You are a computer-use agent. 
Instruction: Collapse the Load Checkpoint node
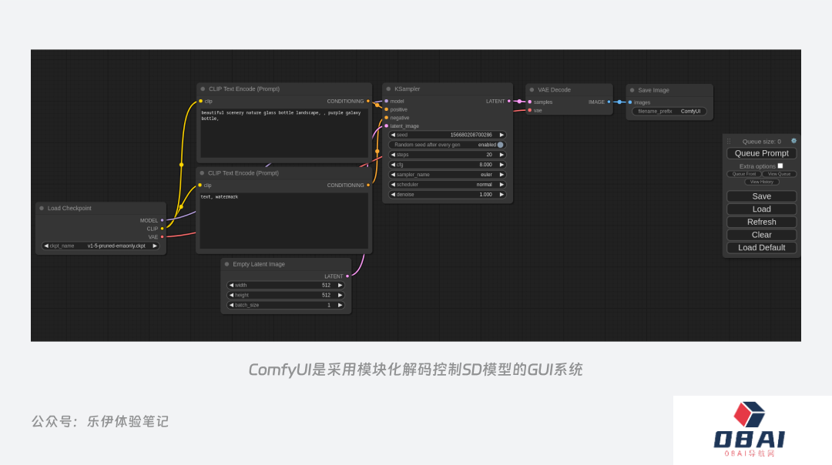pyautogui.click(x=42, y=208)
